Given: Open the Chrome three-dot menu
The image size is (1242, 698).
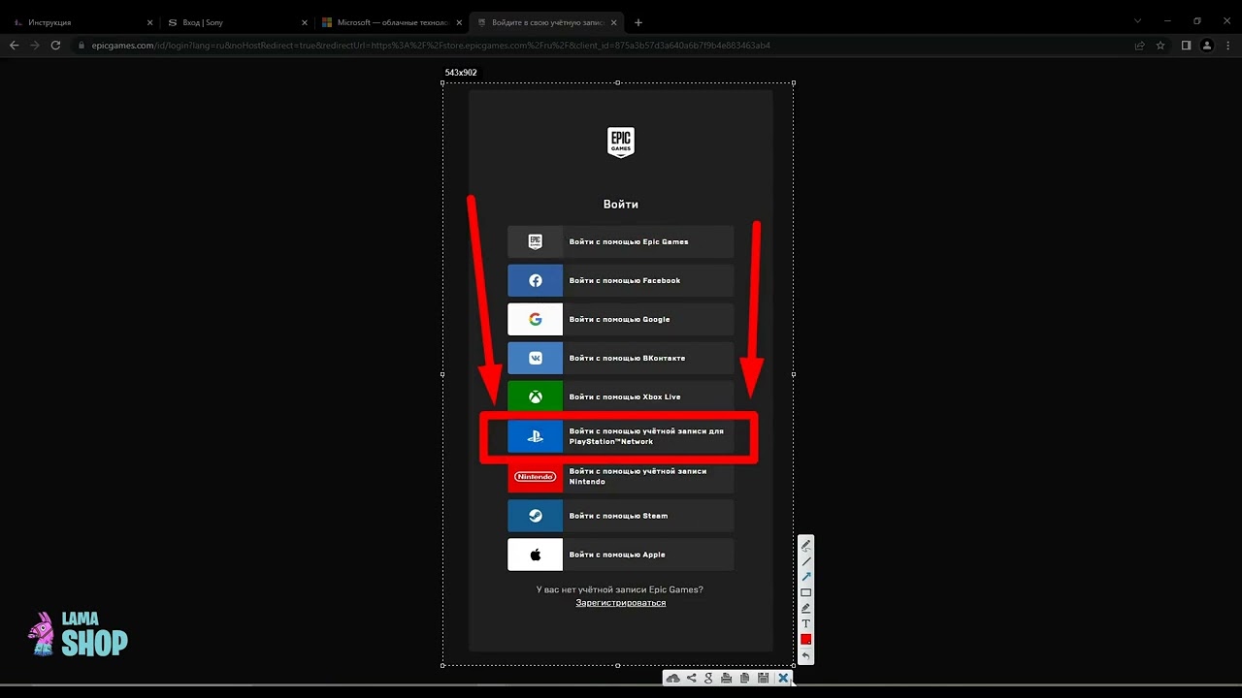Looking at the screenshot, I should click(x=1228, y=46).
